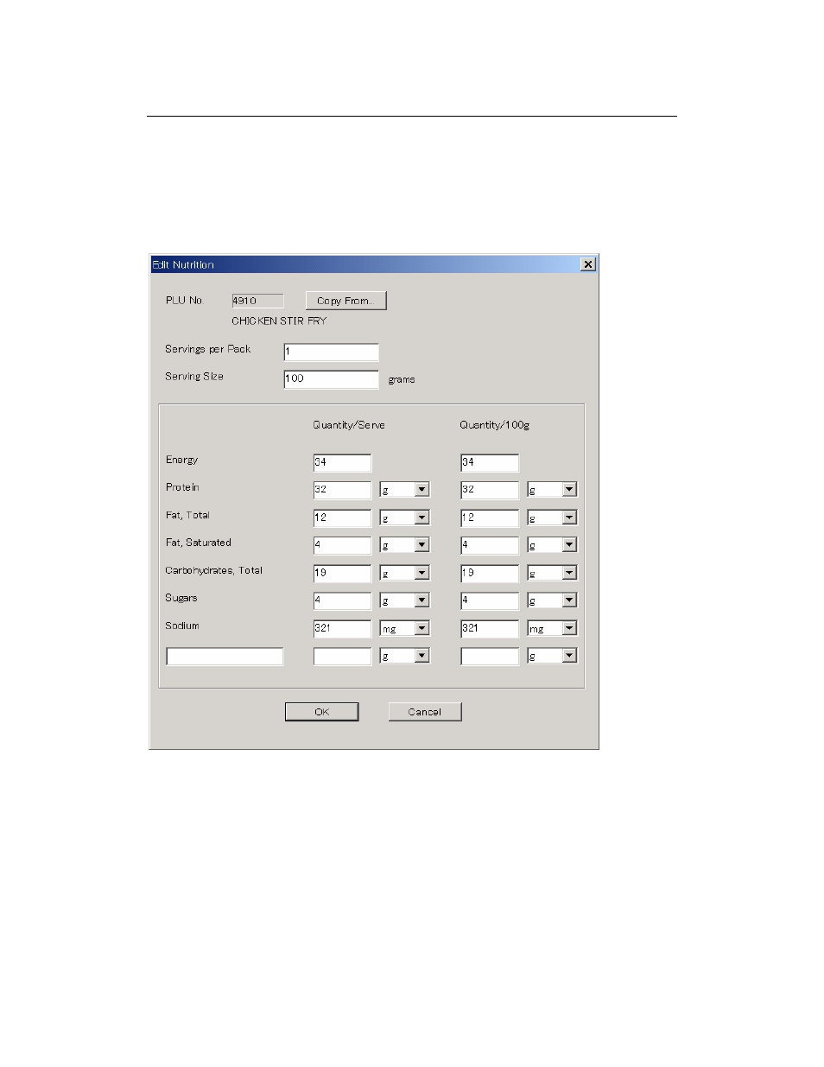The width and height of the screenshot is (824, 1067).
Task: Select the PLU No. field
Action: [x=257, y=301]
